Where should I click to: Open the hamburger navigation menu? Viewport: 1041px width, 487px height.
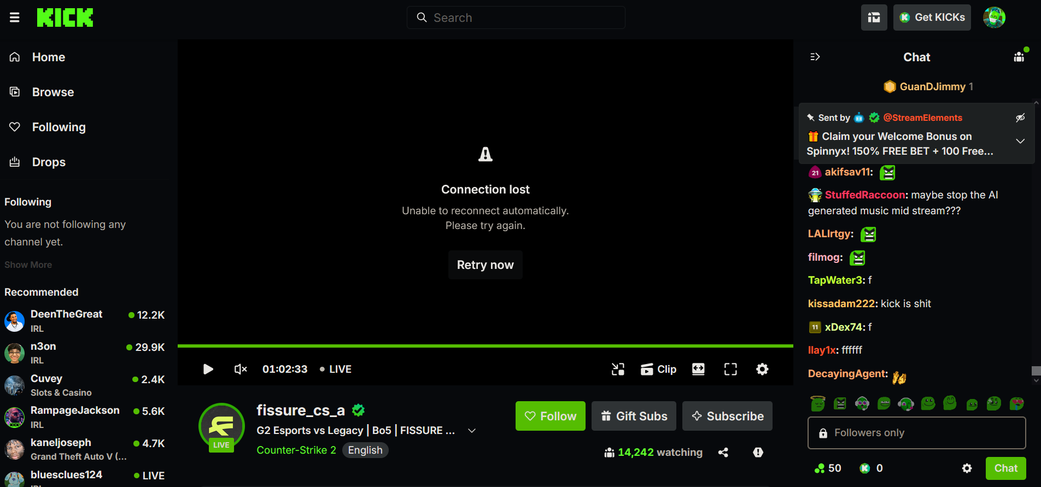15,17
